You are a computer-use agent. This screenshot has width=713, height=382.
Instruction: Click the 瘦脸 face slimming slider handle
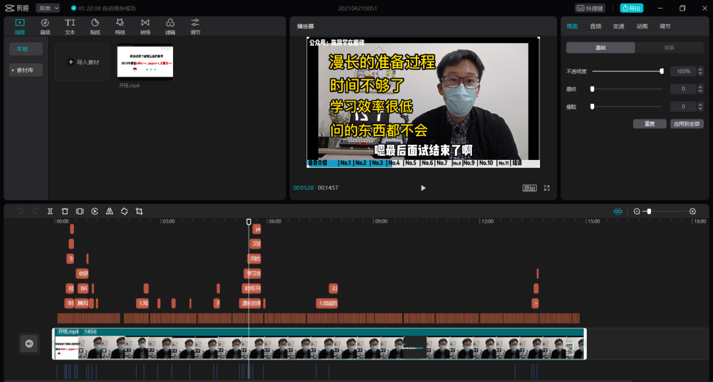coord(592,106)
